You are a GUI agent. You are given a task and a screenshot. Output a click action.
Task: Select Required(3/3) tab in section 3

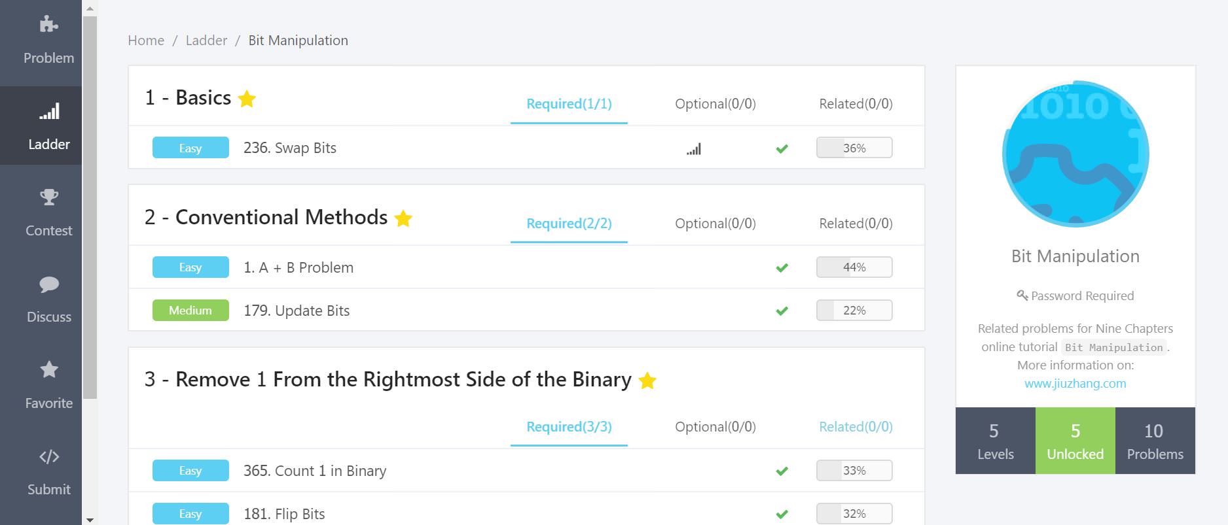[x=569, y=427]
